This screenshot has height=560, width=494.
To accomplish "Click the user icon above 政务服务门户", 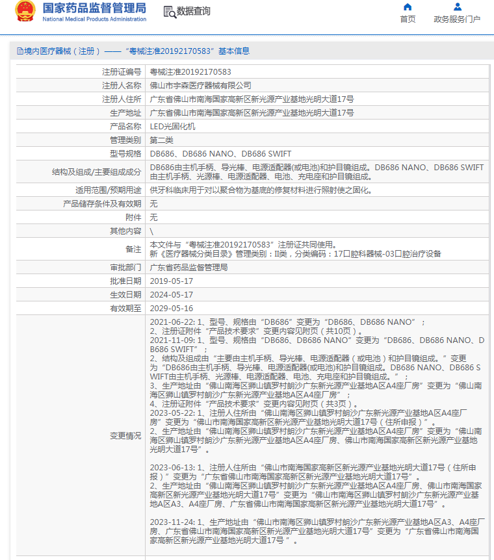I will [x=457, y=6].
